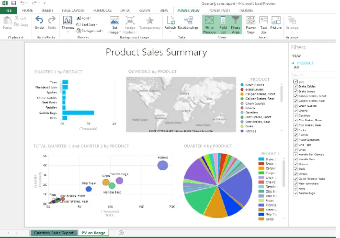This screenshot has height=238, width=340.
Task: Switch to the HOME ribbon tab
Action: coord(28,11)
